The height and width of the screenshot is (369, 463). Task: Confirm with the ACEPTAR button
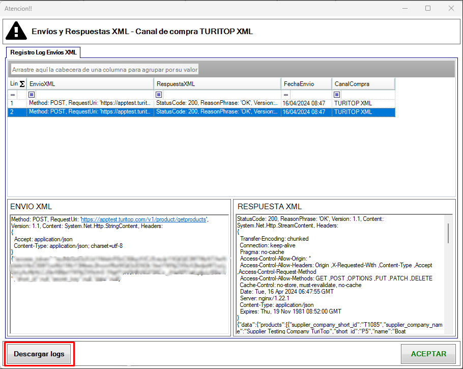[x=428, y=354]
